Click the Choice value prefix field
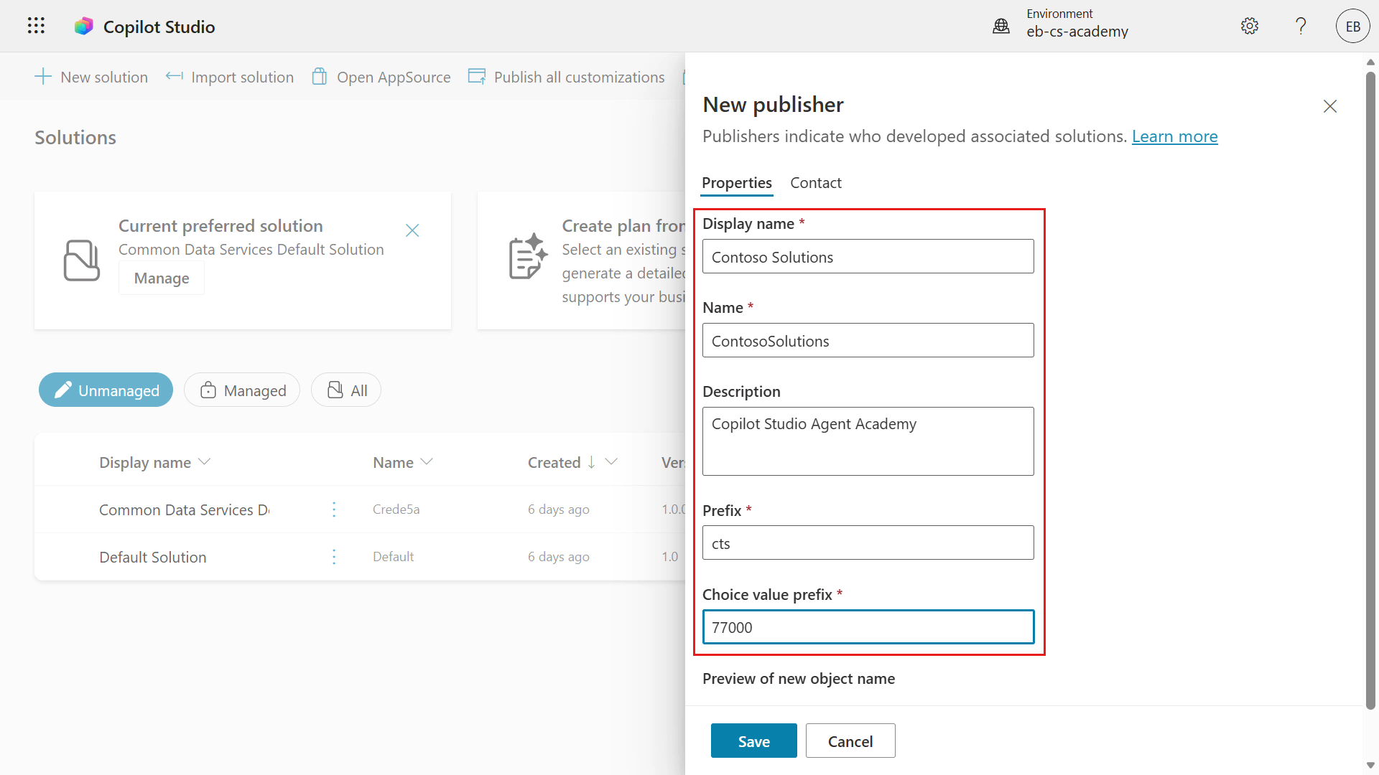Viewport: 1379px width, 775px height. [x=868, y=626]
